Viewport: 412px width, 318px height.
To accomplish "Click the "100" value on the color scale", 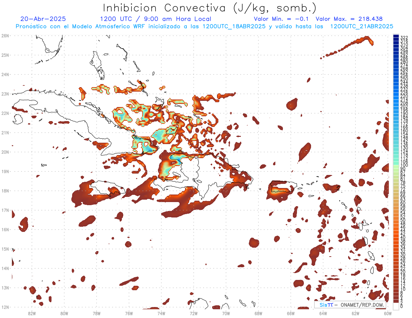I will (404, 165).
